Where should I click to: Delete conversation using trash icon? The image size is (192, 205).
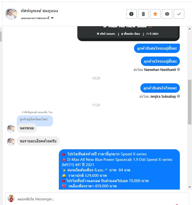pos(143,14)
